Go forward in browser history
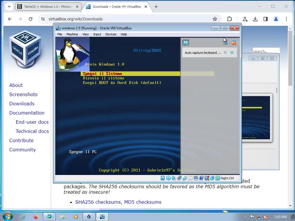 (x=20, y=19)
